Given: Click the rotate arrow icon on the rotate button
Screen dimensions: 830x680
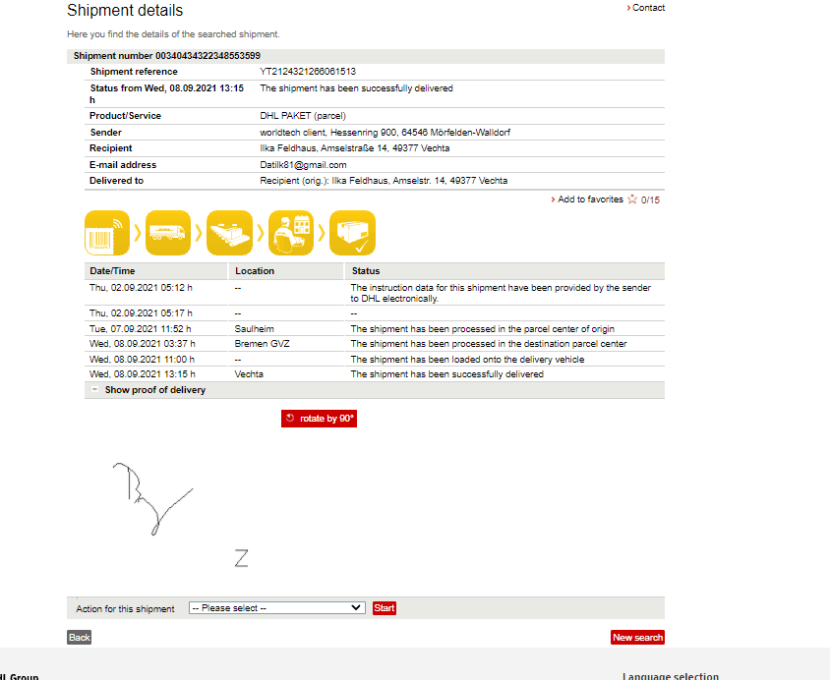Looking at the screenshot, I should 290,419.
